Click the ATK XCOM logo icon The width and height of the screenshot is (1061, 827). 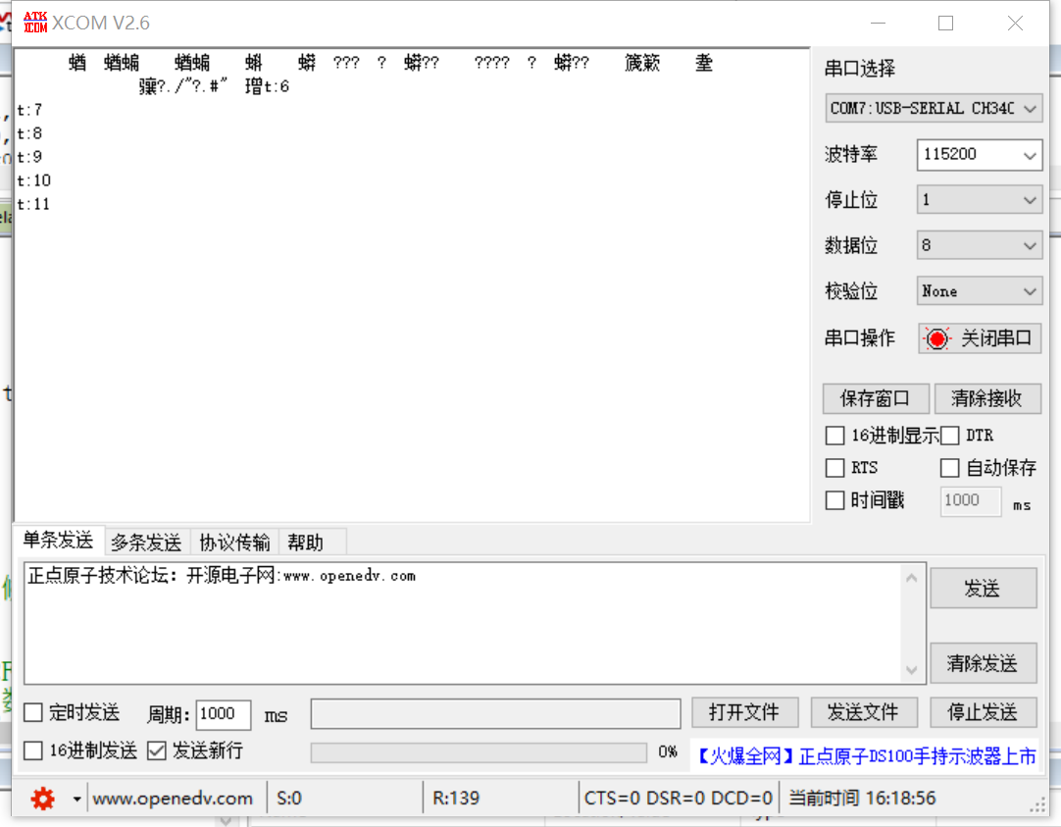pyautogui.click(x=34, y=22)
